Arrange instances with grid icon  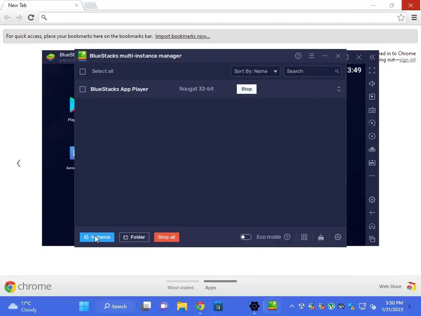point(304,237)
